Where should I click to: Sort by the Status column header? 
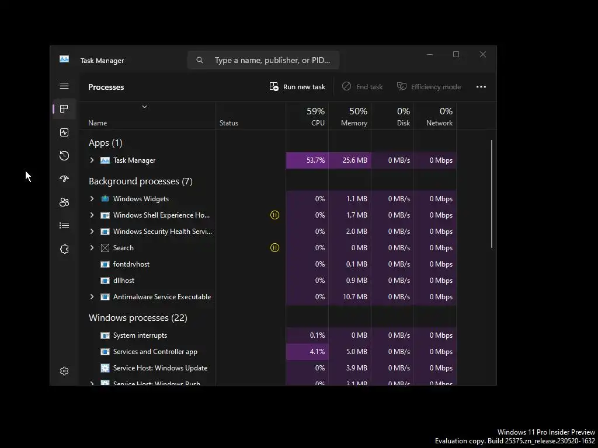[251, 116]
